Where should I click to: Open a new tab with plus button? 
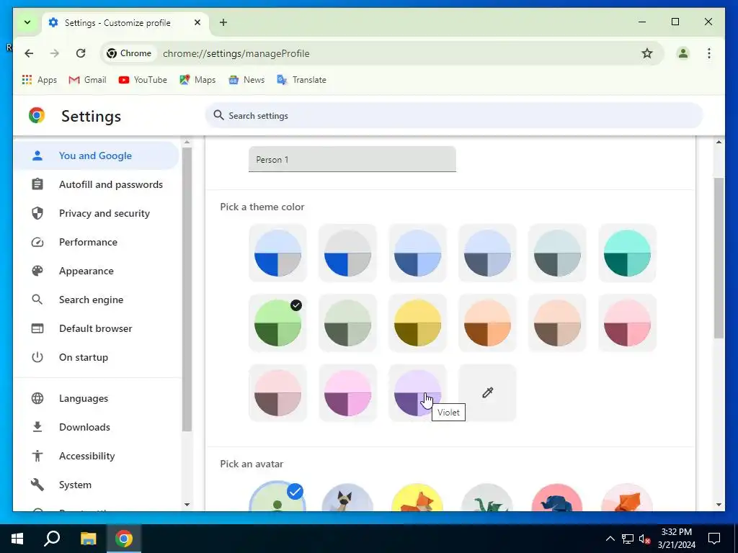pyautogui.click(x=223, y=22)
